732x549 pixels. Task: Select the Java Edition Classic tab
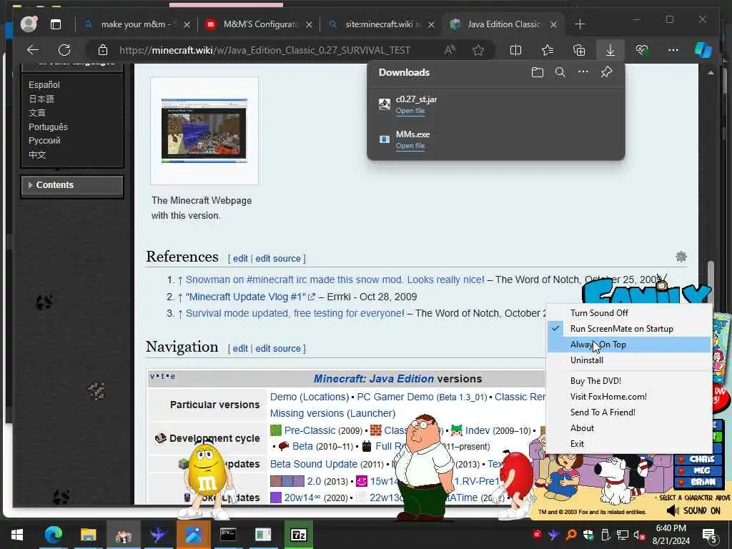click(503, 24)
